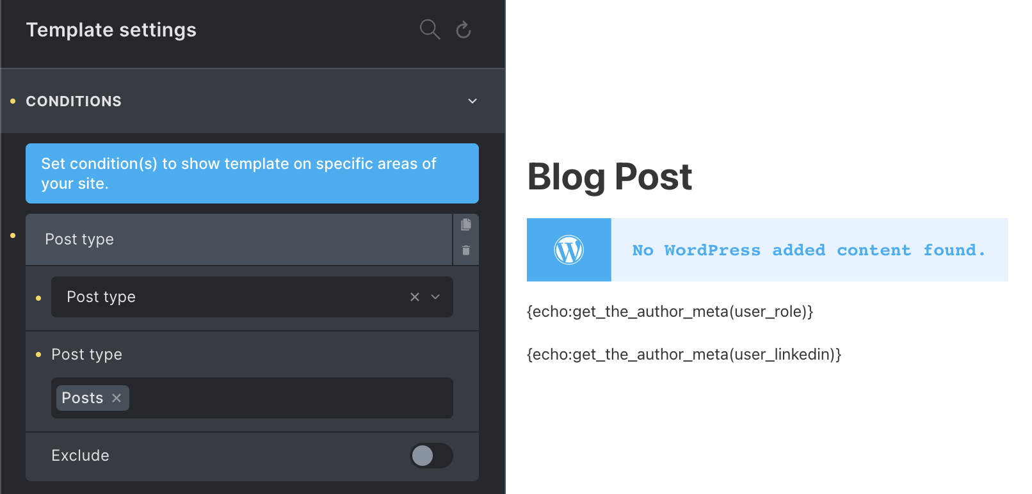Select the No WordPress content message
The height and width of the screenshot is (494, 1032).
pos(809,250)
